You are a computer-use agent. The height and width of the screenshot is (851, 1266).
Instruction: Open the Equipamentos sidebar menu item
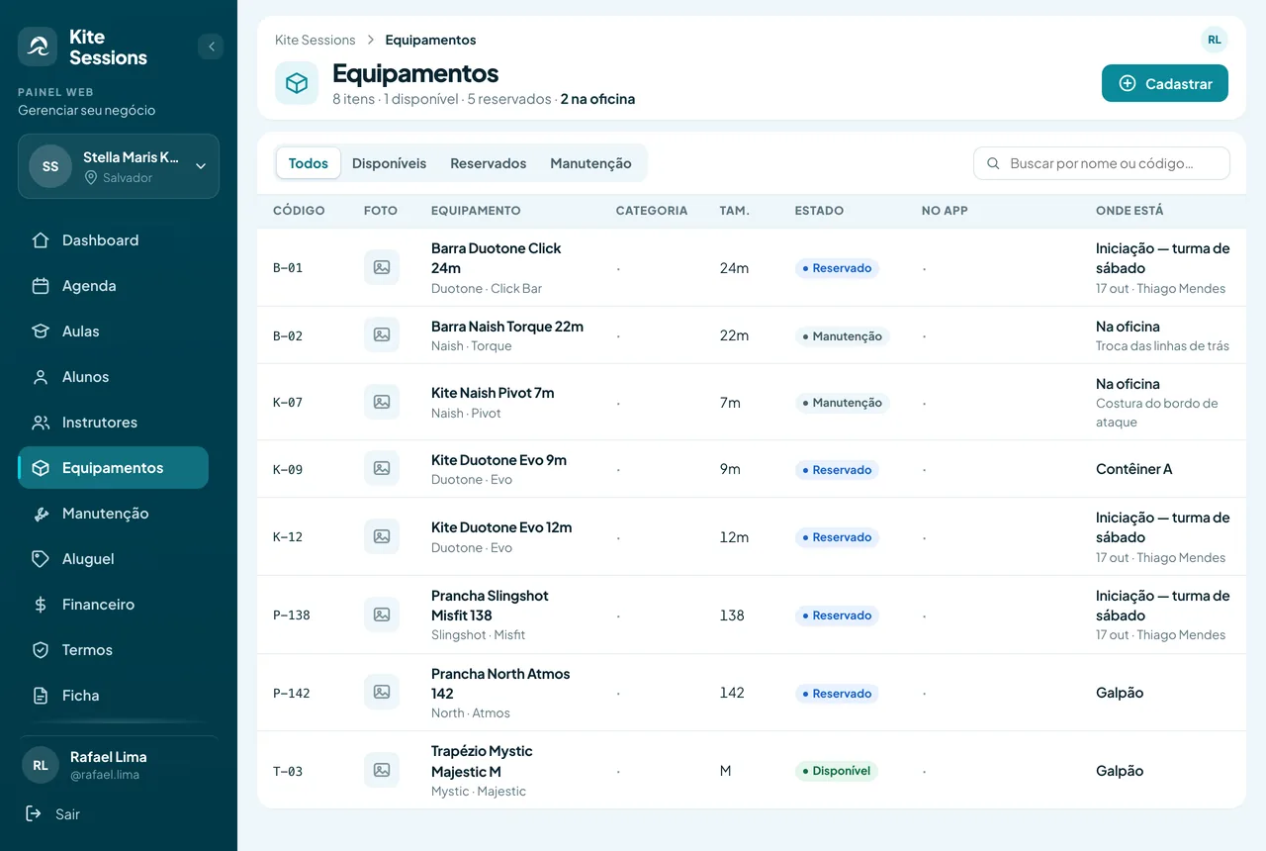click(113, 468)
